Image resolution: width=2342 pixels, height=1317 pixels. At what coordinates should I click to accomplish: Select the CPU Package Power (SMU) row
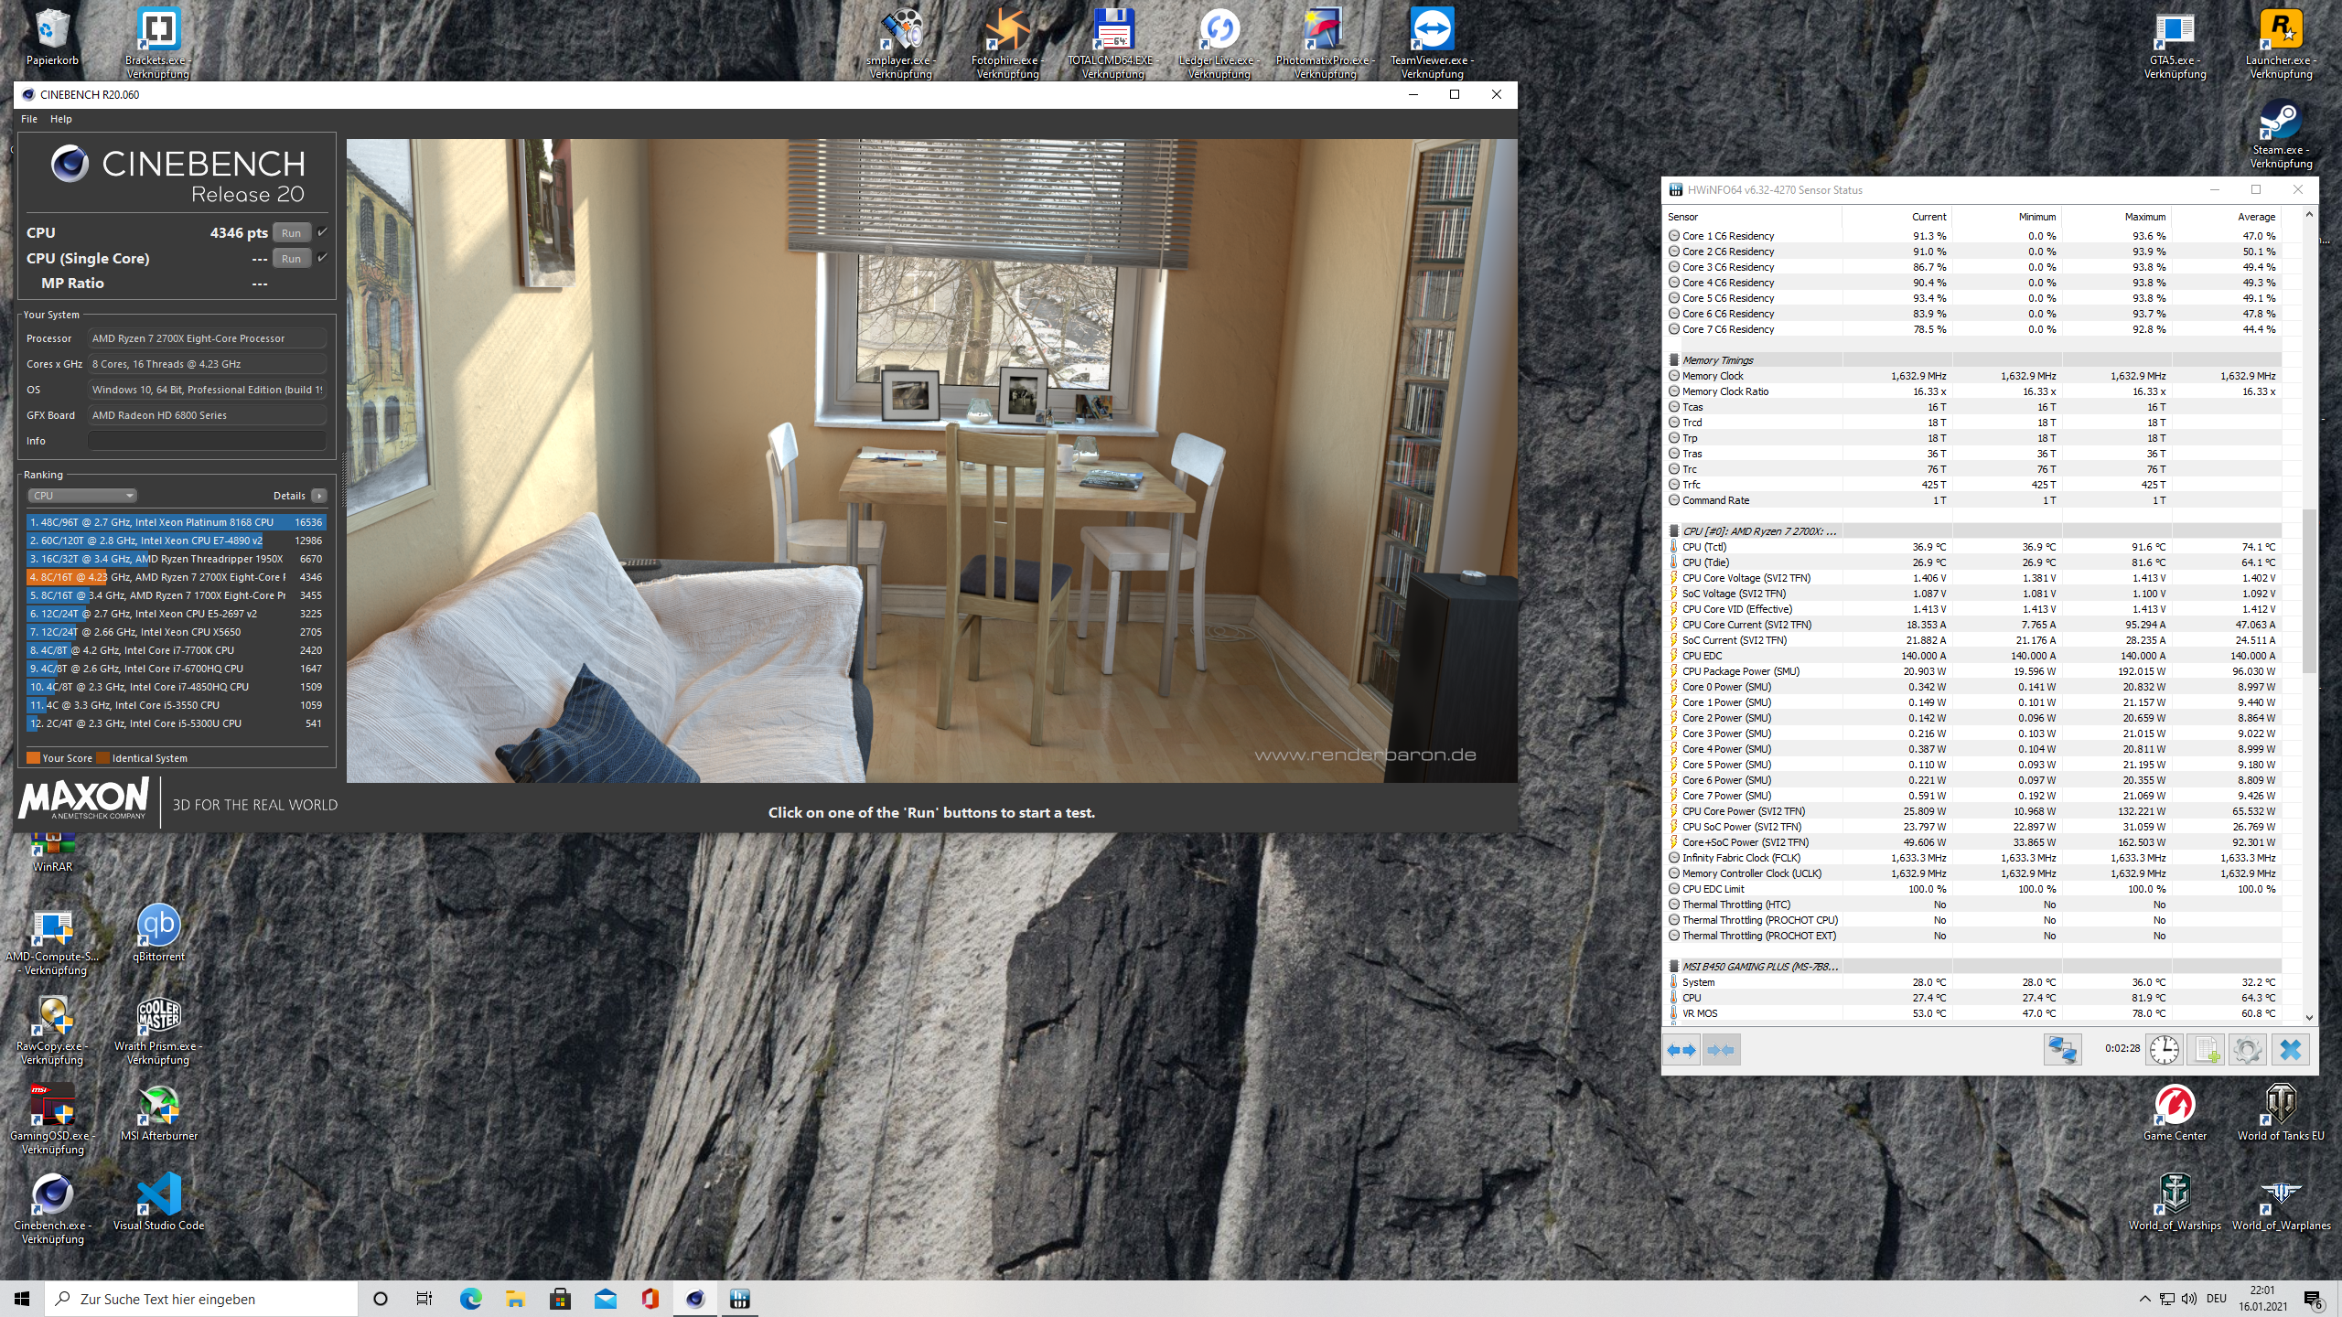[1974, 671]
